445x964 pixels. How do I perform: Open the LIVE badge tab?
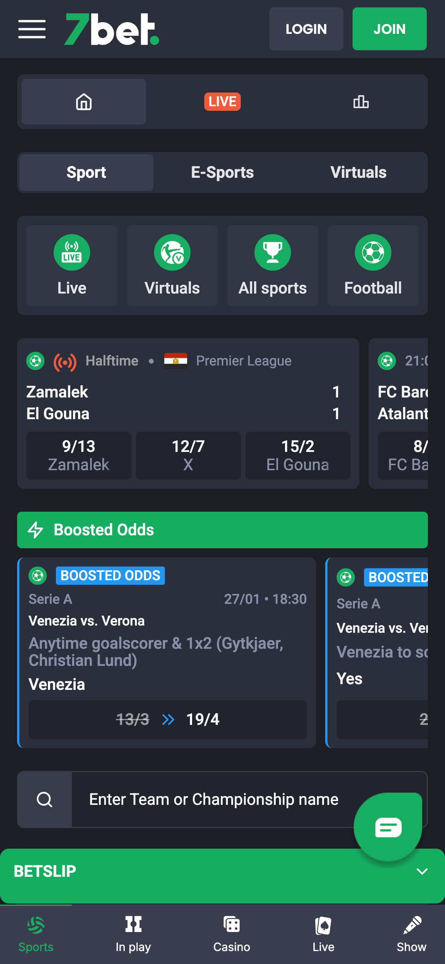click(222, 102)
